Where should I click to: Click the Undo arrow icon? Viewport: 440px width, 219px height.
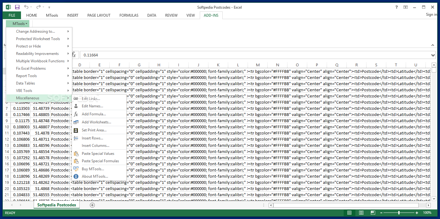click(27, 7)
